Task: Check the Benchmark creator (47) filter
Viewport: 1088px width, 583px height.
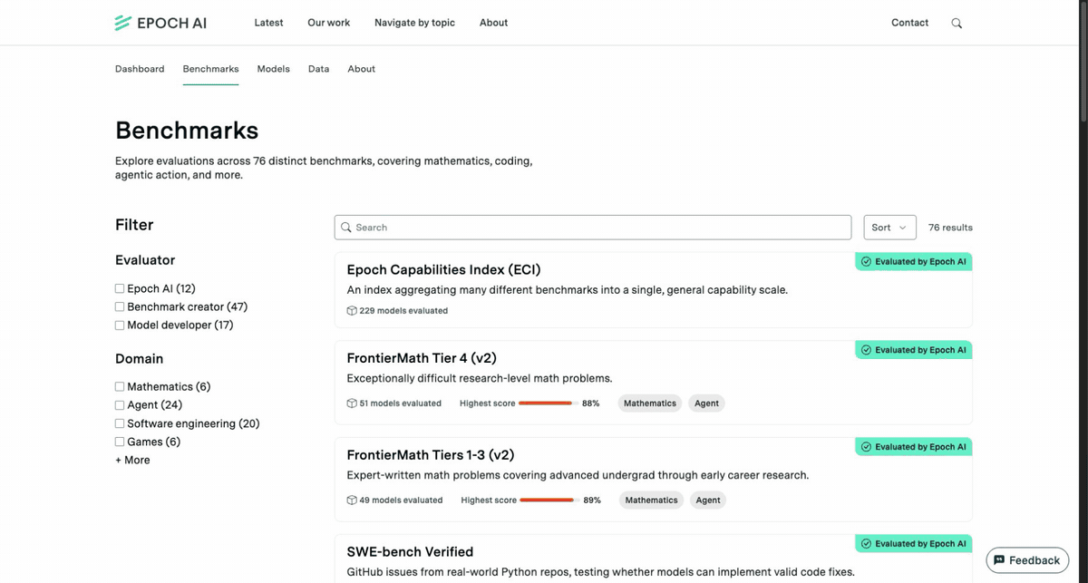Action: coord(120,306)
